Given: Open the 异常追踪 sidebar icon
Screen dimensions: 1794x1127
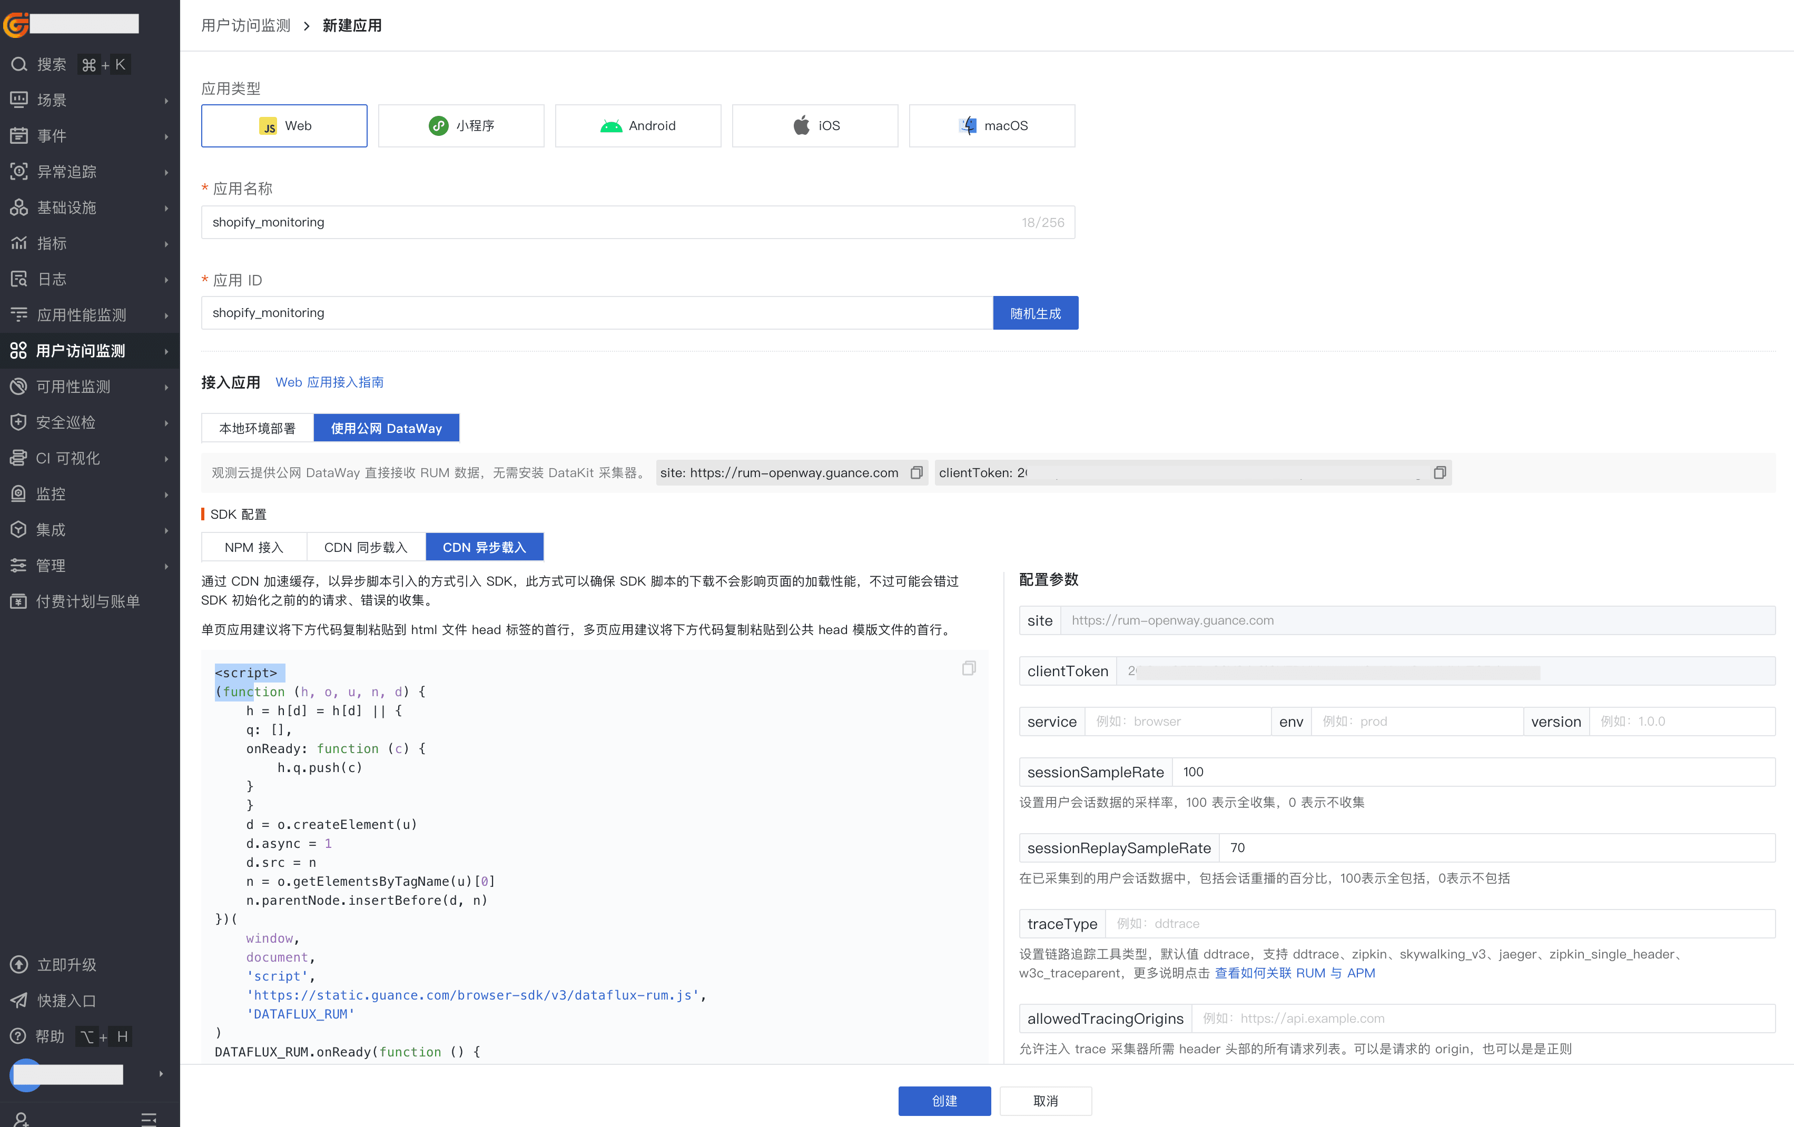Looking at the screenshot, I should pyautogui.click(x=19, y=171).
